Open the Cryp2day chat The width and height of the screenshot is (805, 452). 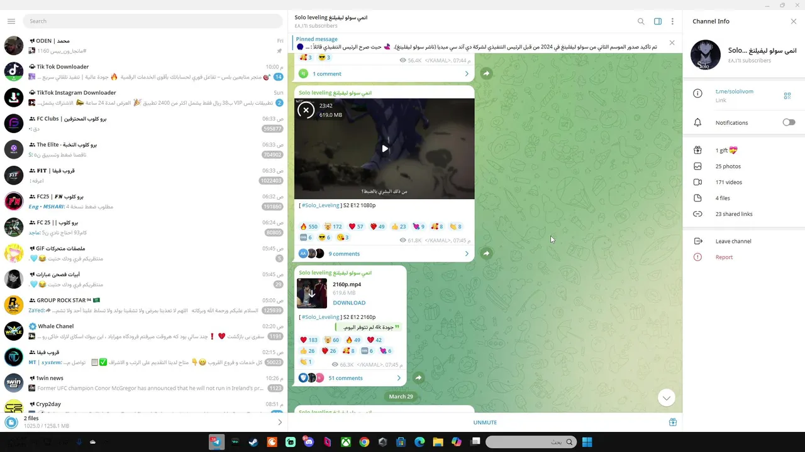coord(144,406)
